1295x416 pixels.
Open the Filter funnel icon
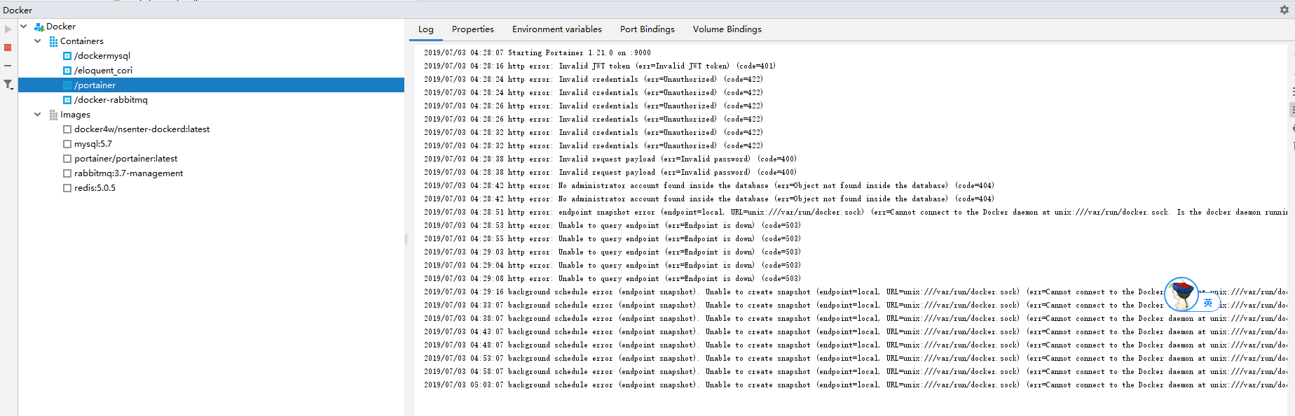coord(8,85)
